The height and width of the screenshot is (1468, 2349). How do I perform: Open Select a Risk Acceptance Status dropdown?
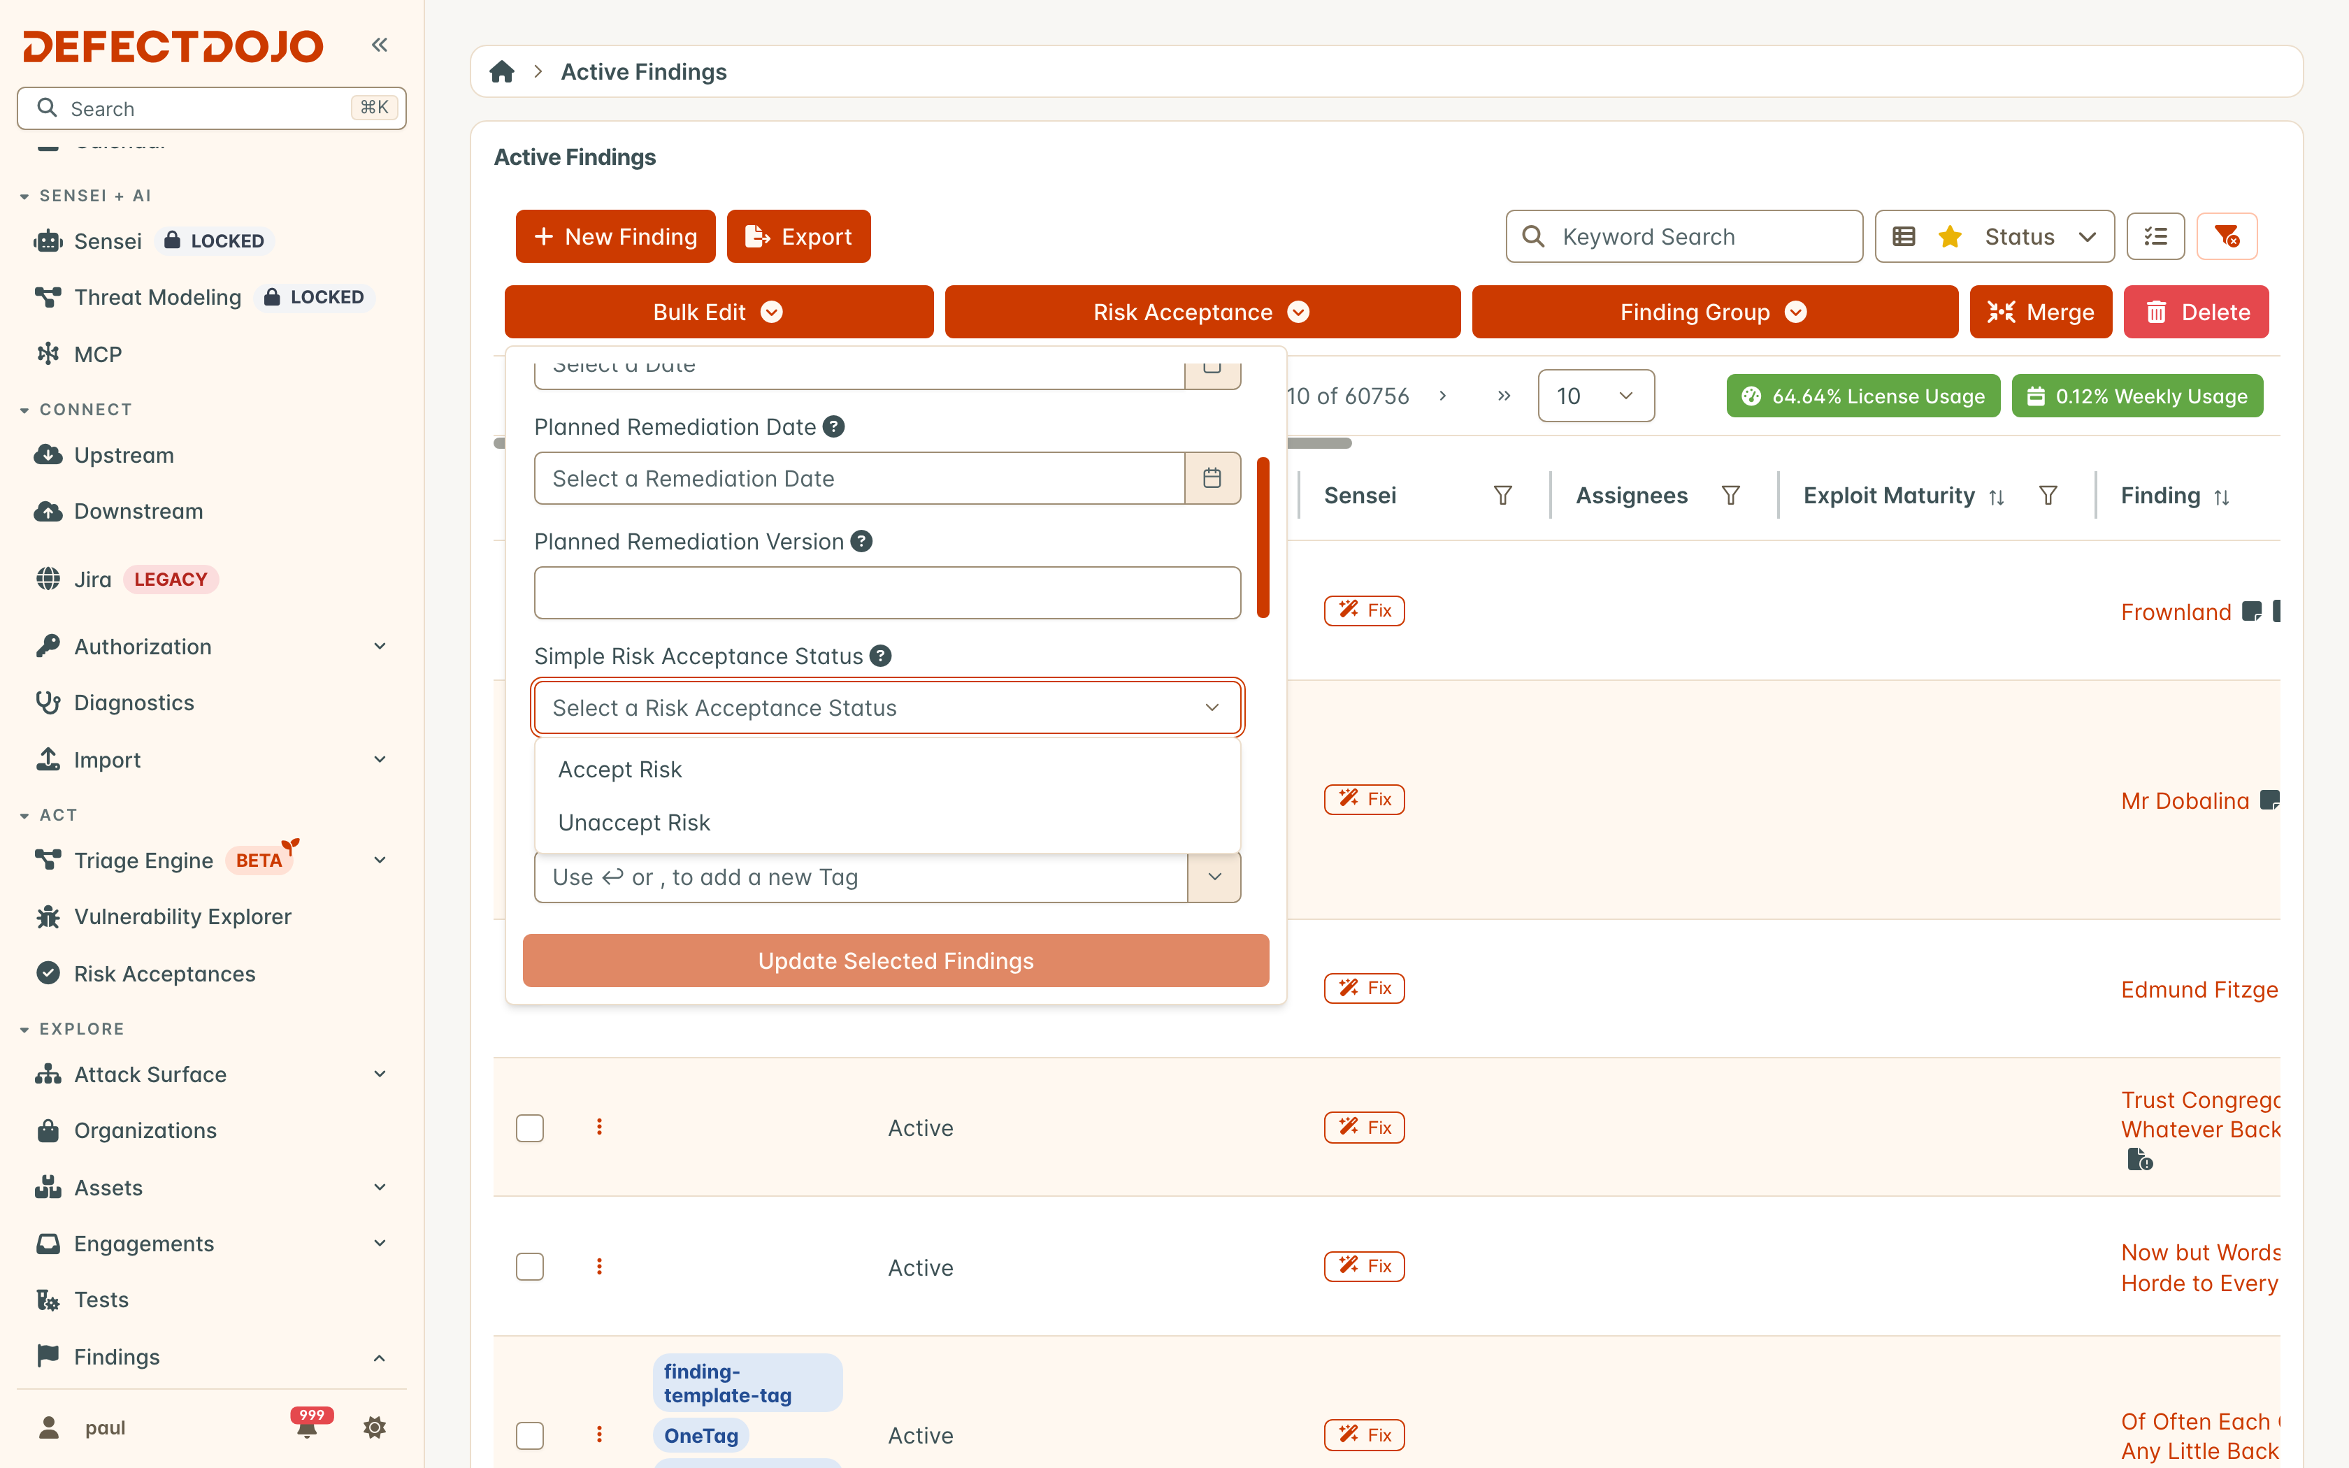[887, 707]
